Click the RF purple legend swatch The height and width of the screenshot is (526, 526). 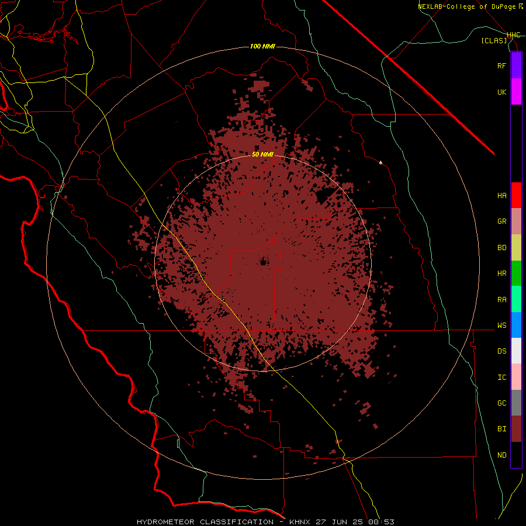pos(516,65)
